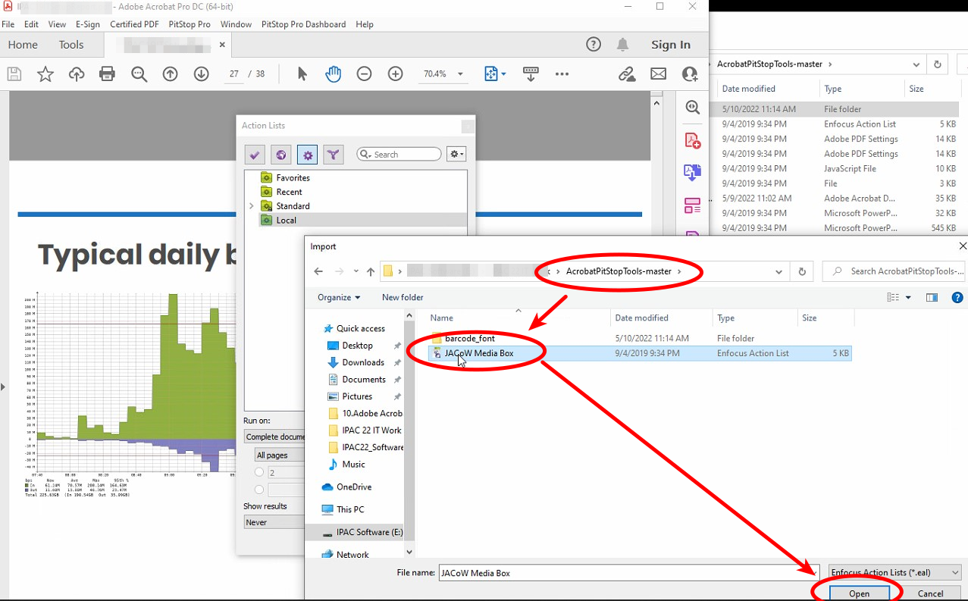Open the scrolling mode toolbar icon

click(x=531, y=74)
